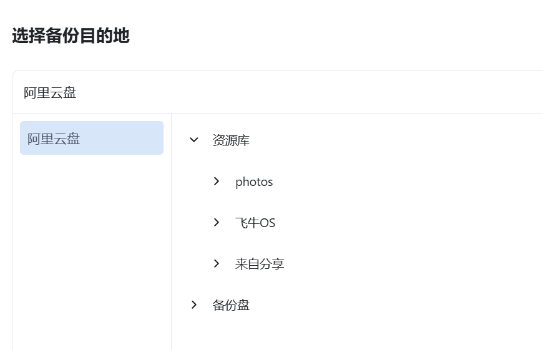Choose the 飞牛OS folder name
The height and width of the screenshot is (350, 543).
tap(255, 223)
